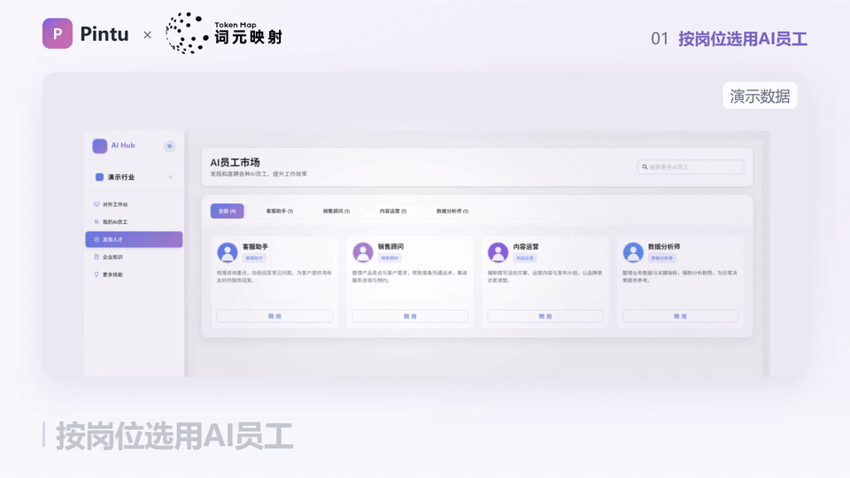Image resolution: width=850 pixels, height=478 pixels.
Task: Switch to the 销售顾问 (1) tab
Action: pyautogui.click(x=336, y=211)
